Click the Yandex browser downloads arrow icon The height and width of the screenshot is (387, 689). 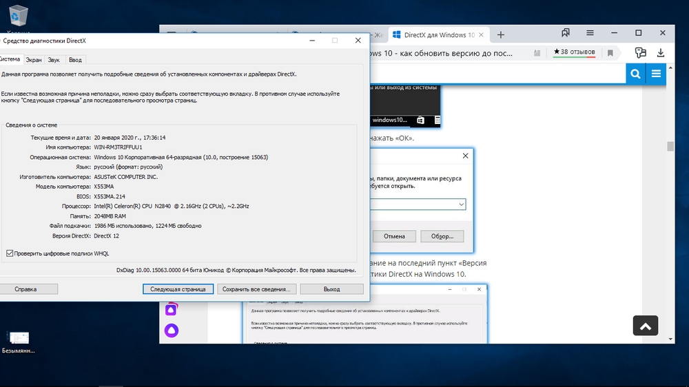661,53
